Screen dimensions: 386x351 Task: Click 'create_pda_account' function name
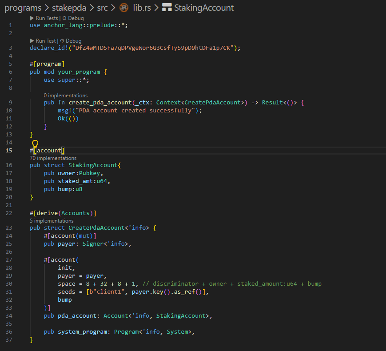pyautogui.click(x=100, y=103)
